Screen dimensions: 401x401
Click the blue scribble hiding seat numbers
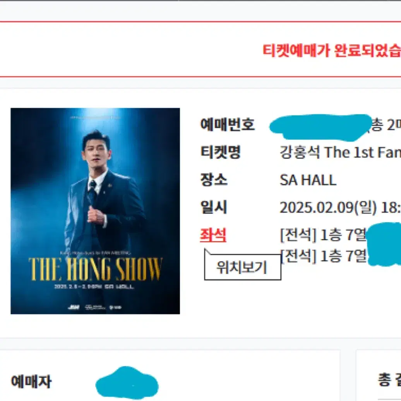tap(384, 244)
